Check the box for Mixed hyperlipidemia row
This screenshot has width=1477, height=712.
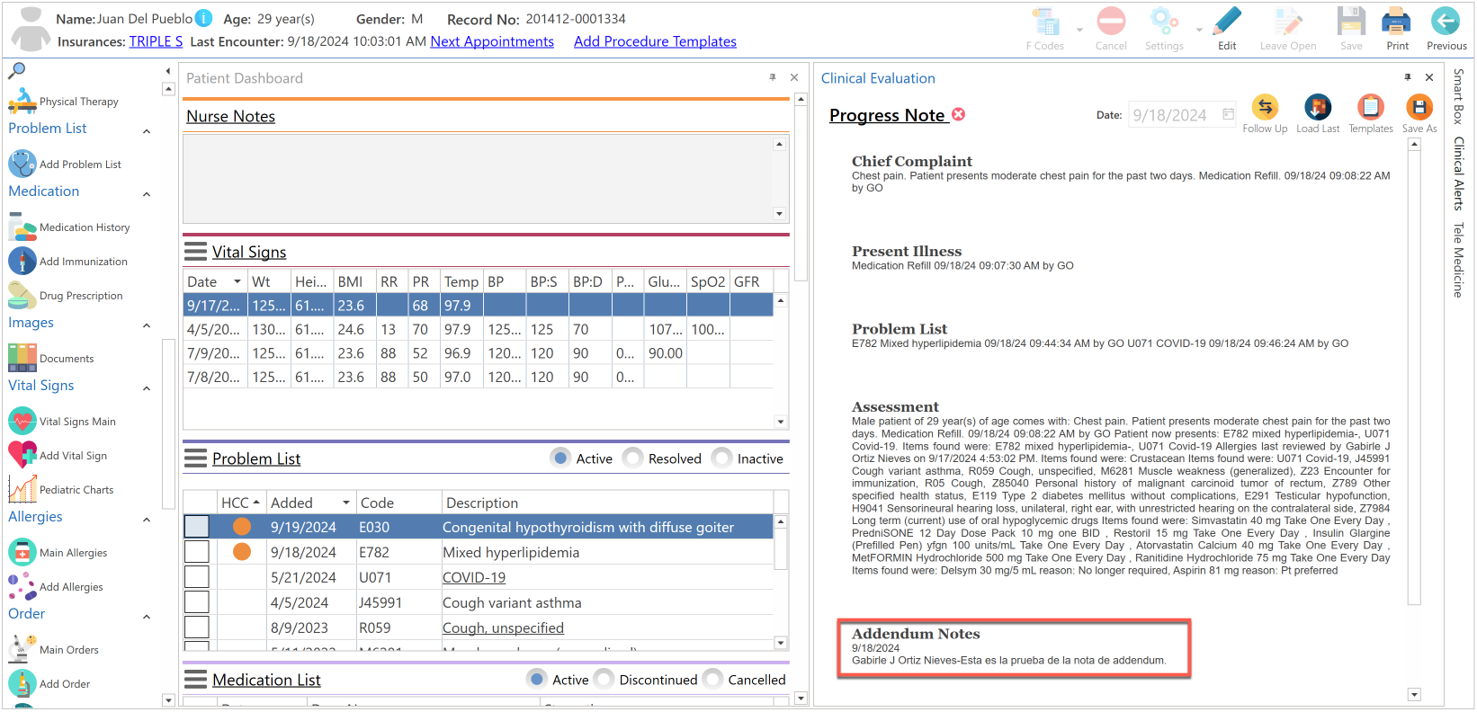(196, 552)
